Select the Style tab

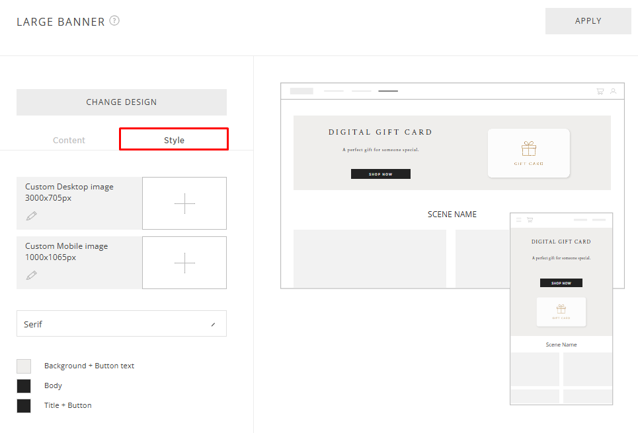[x=174, y=140]
